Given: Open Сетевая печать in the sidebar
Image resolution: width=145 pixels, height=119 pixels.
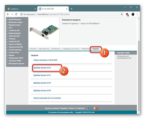Looking at the screenshot, I should [x=14, y=52].
